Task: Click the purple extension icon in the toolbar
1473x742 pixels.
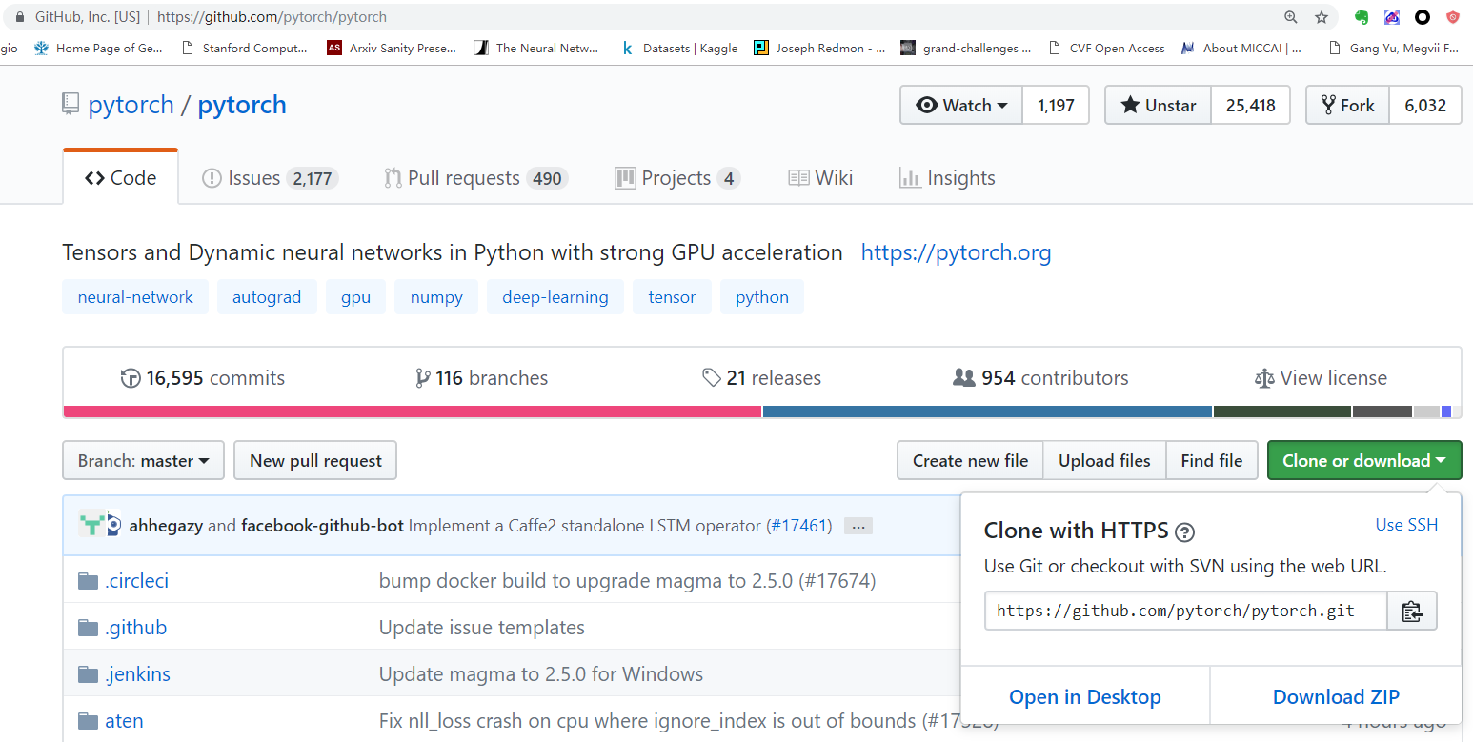Action: (1392, 17)
